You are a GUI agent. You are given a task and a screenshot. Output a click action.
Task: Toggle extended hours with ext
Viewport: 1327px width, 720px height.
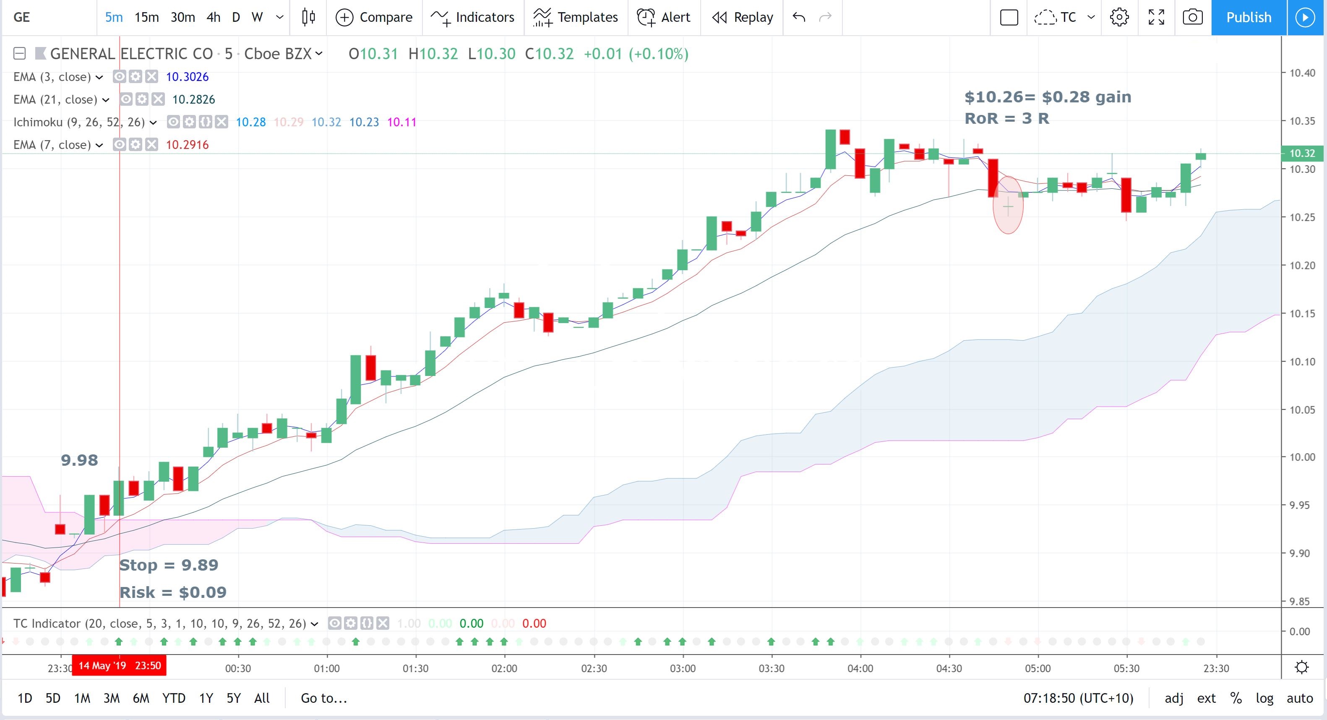point(1207,698)
